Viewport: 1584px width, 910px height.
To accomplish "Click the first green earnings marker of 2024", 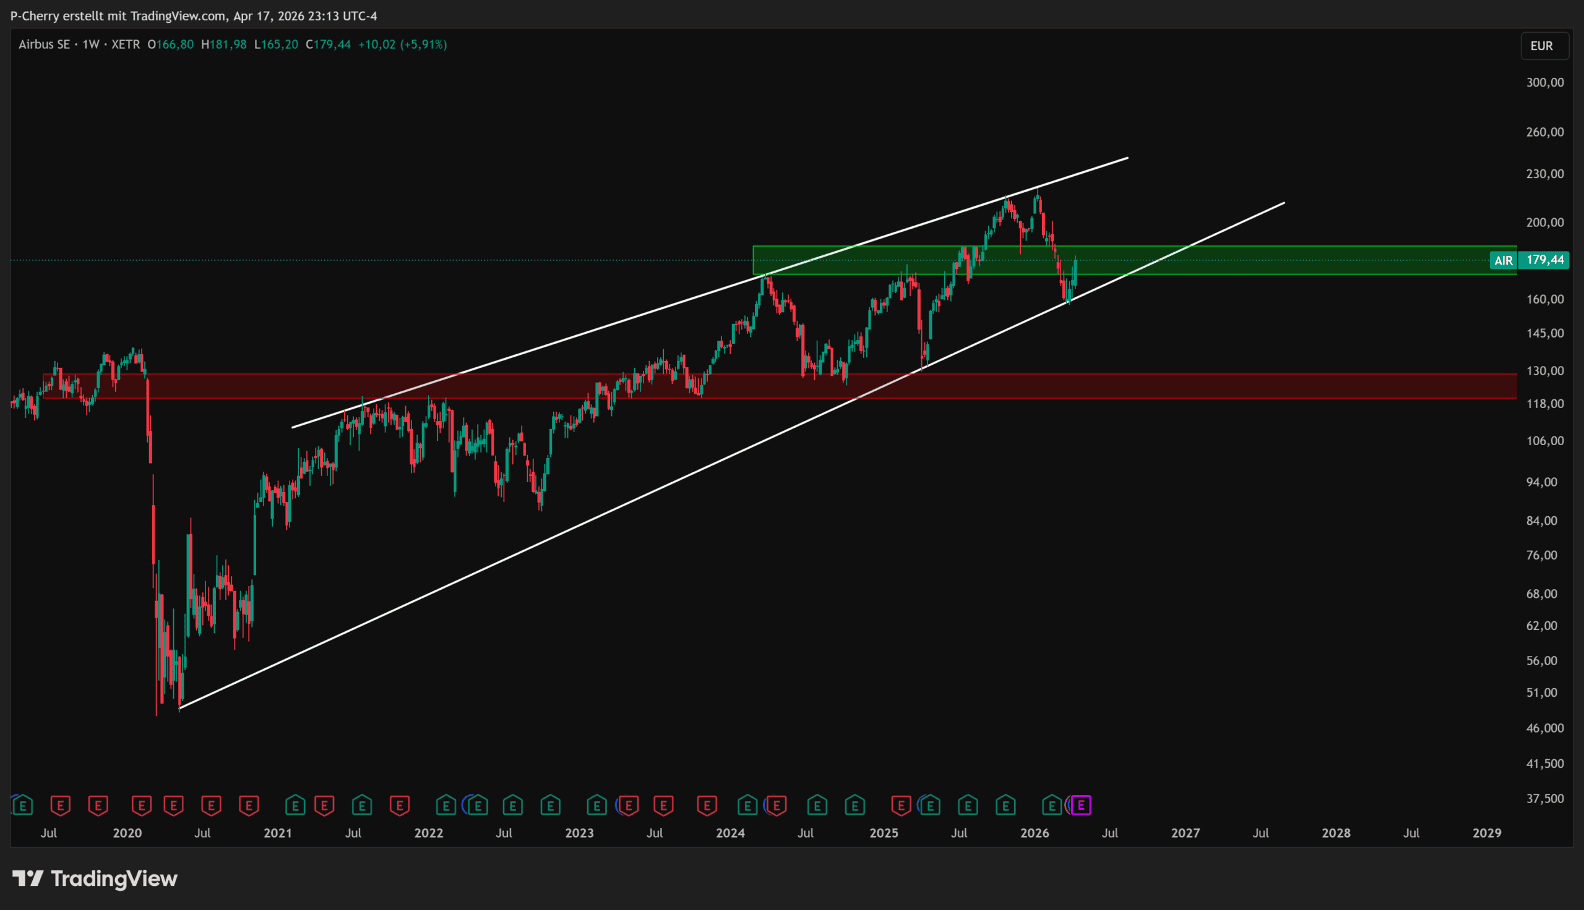I will coord(747,806).
